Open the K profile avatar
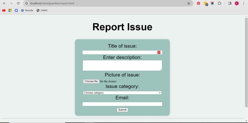The height and width of the screenshot is (123, 248). click(x=237, y=3)
